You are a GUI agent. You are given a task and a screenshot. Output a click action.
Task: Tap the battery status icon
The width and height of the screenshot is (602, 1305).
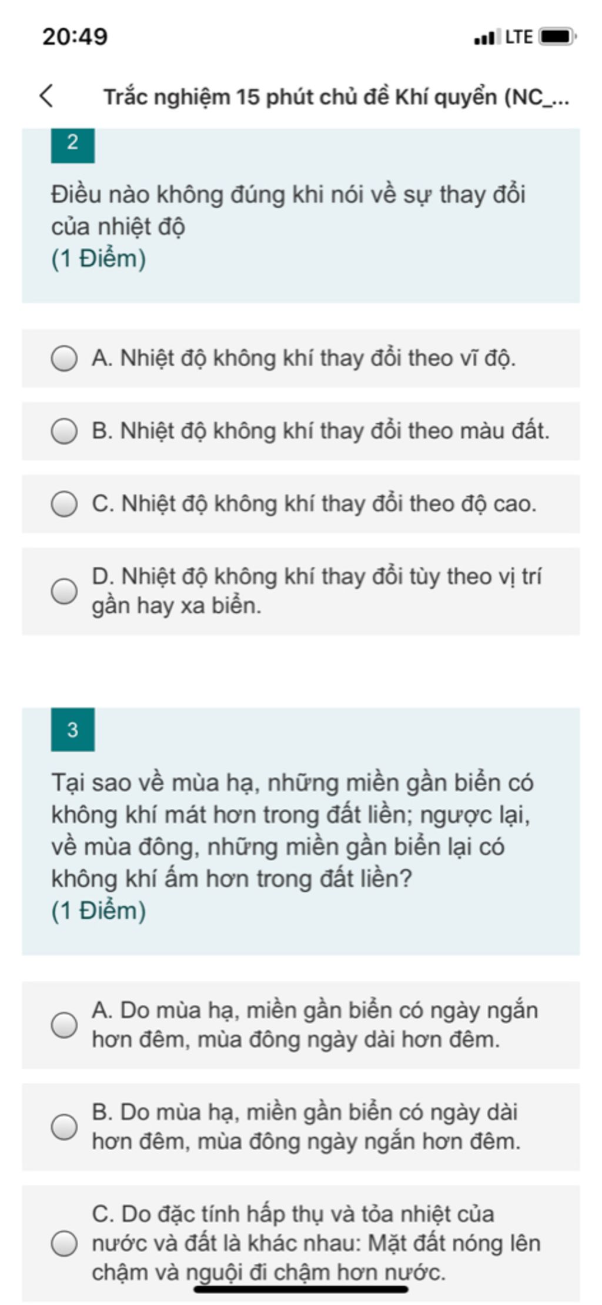pyautogui.click(x=557, y=37)
